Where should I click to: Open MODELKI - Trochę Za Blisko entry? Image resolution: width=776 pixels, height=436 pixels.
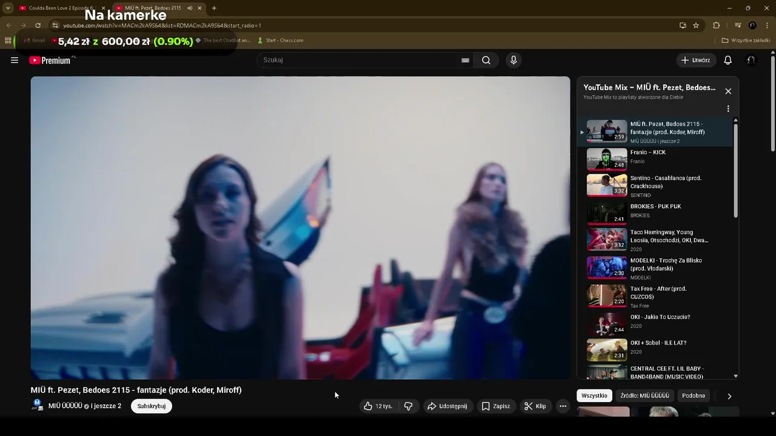pyautogui.click(x=655, y=268)
